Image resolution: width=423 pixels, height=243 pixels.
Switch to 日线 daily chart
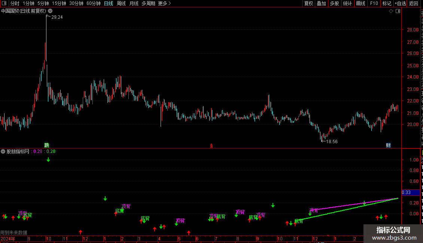tap(109, 3)
